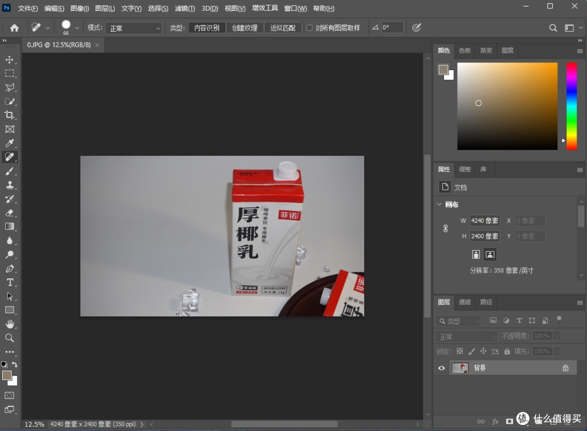The image size is (587, 431).
Task: Open the 滤镜(T) menu
Action: coord(185,9)
